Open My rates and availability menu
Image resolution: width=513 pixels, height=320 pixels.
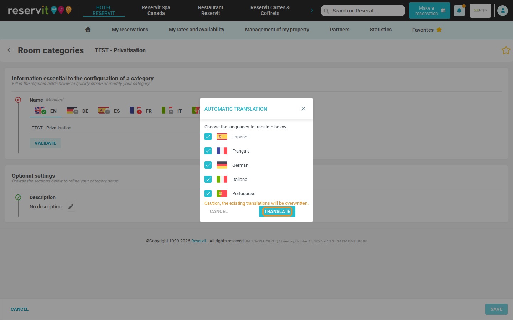click(197, 30)
